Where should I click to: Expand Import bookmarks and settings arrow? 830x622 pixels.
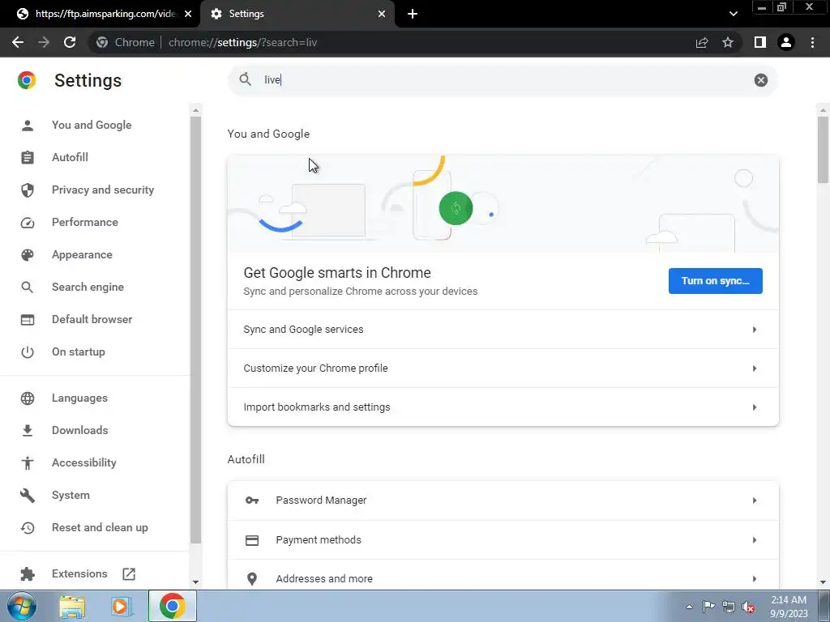[755, 407]
